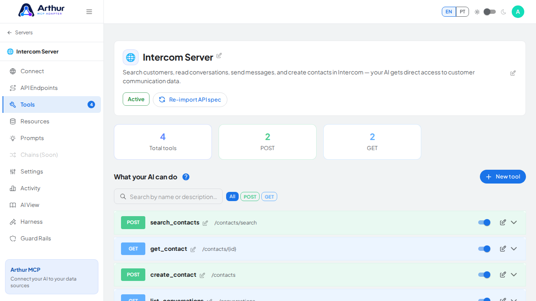Viewport: 536px width, 301px height.
Task: Click the globe icon beside Intercom Server sidebar title
Action: (x=10, y=52)
